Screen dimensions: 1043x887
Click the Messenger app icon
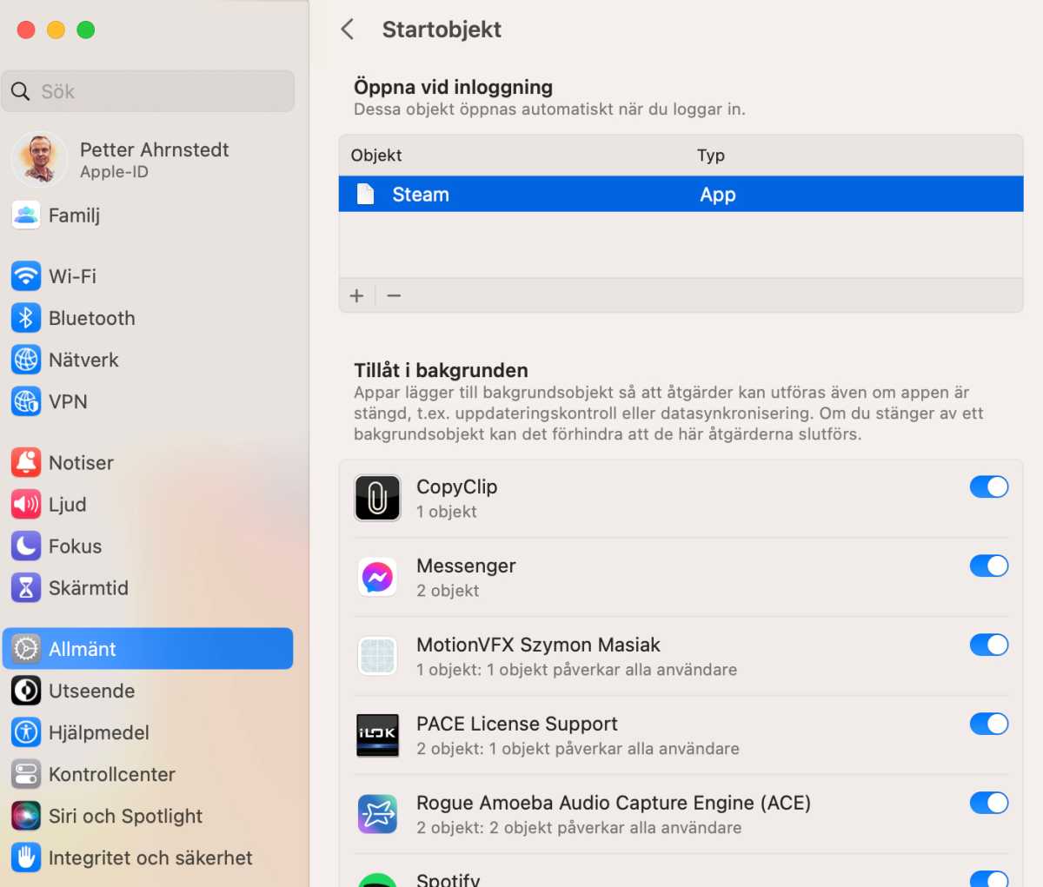pyautogui.click(x=377, y=577)
